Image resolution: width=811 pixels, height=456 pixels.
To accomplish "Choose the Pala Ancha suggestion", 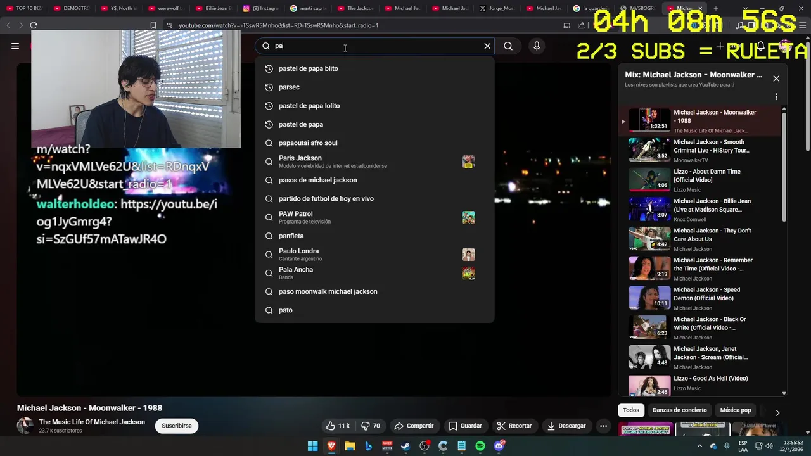I will click(x=374, y=273).
